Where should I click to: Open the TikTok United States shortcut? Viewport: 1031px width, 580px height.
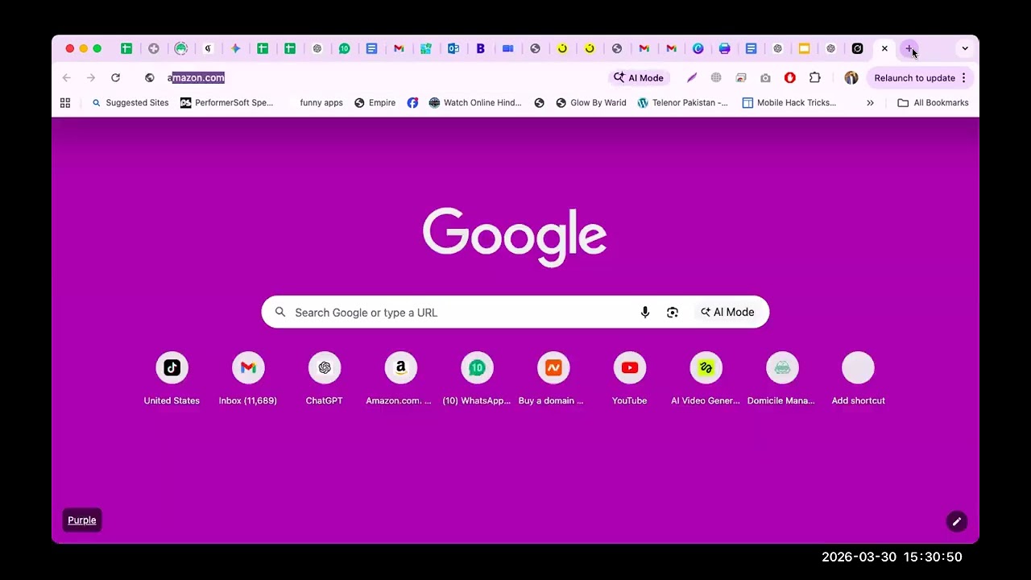172,379
